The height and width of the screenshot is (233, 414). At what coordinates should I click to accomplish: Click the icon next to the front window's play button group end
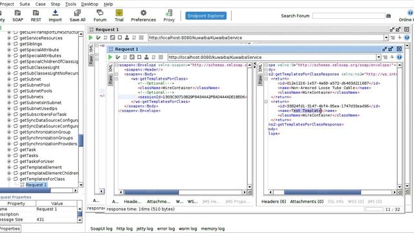(160, 57)
